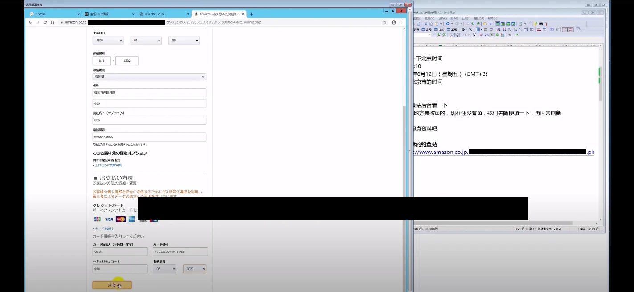Close the Google tab
Viewport: 634px width, 292px height.
(78, 14)
